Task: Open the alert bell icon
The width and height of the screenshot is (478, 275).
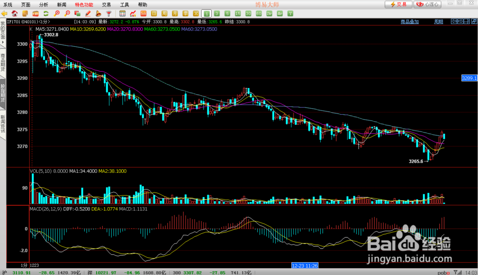Action: click(98, 14)
